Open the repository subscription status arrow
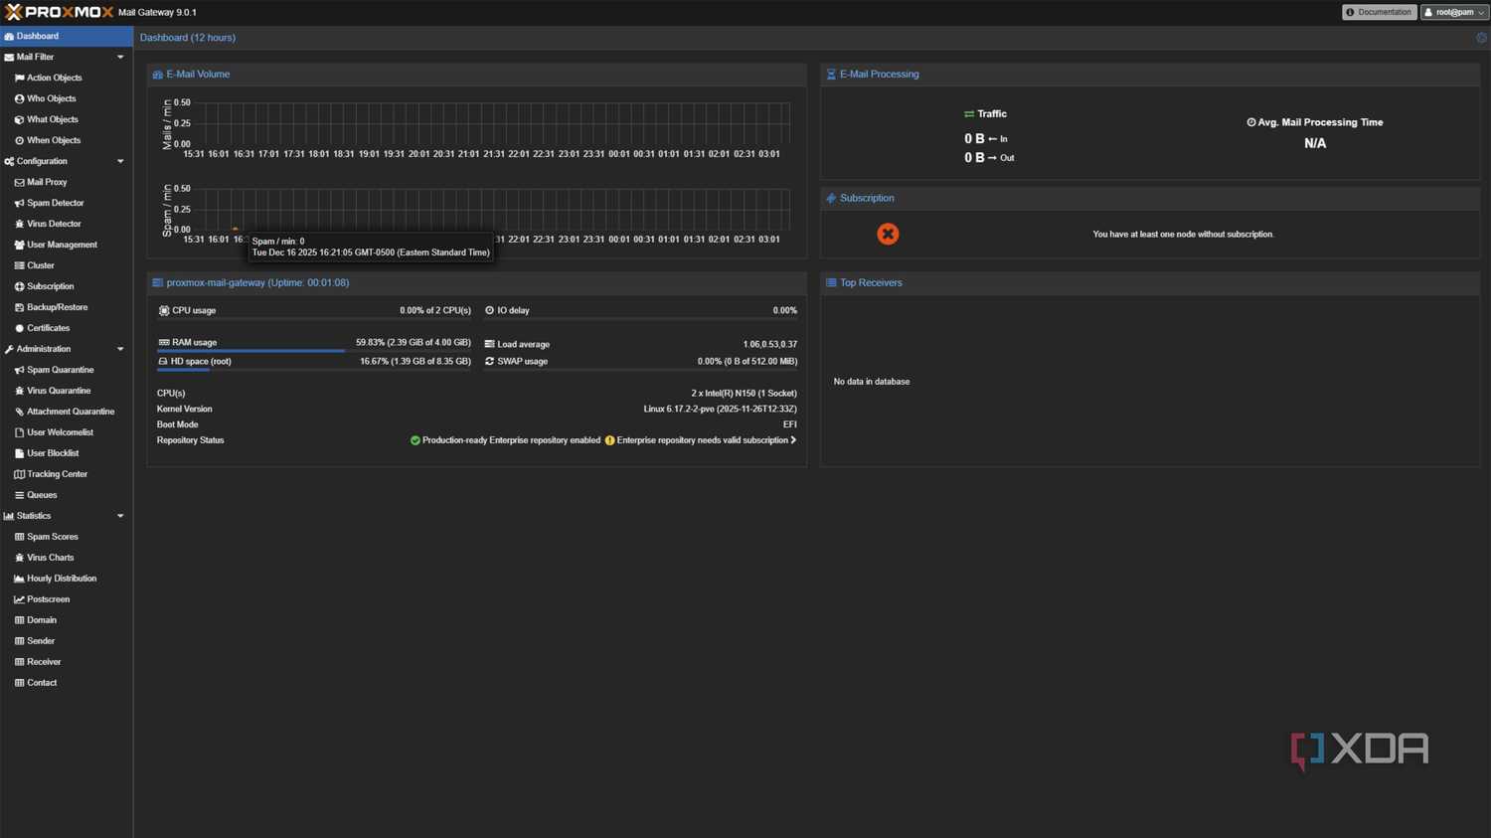1491x838 pixels. (x=793, y=440)
